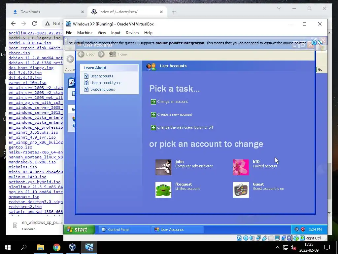Click the VirtualBox network adapters indicator

point(258,238)
